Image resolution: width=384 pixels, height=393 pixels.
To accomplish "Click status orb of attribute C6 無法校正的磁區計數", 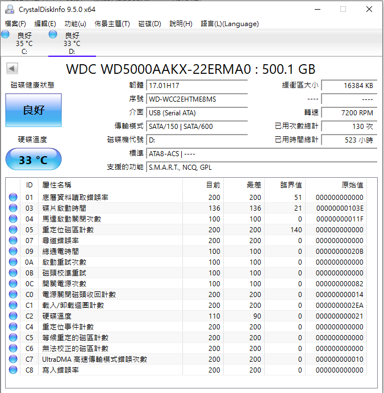I will pos(13,348).
